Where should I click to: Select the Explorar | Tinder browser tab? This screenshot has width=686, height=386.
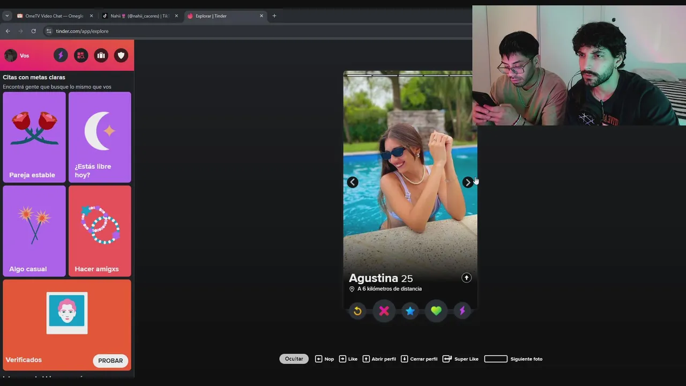coord(225,16)
